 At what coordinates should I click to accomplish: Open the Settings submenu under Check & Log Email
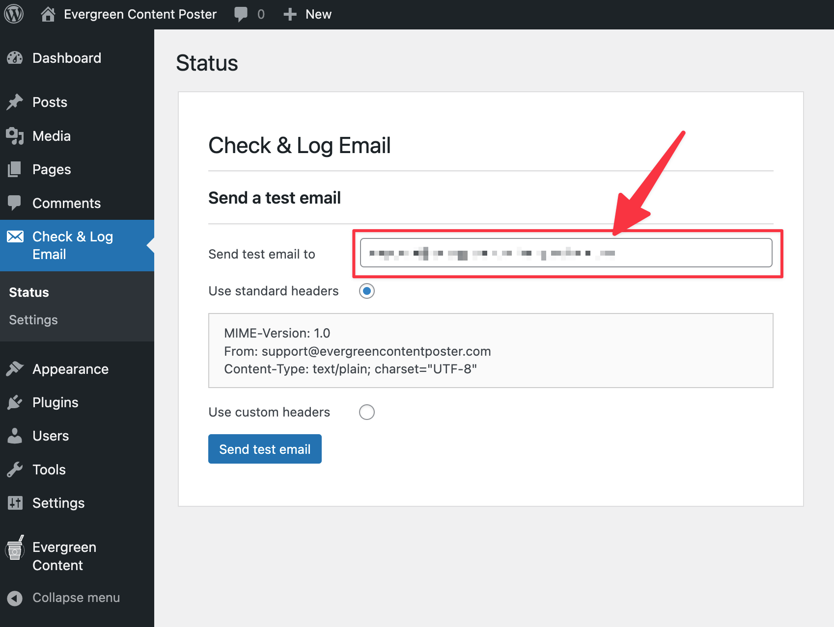coord(33,320)
